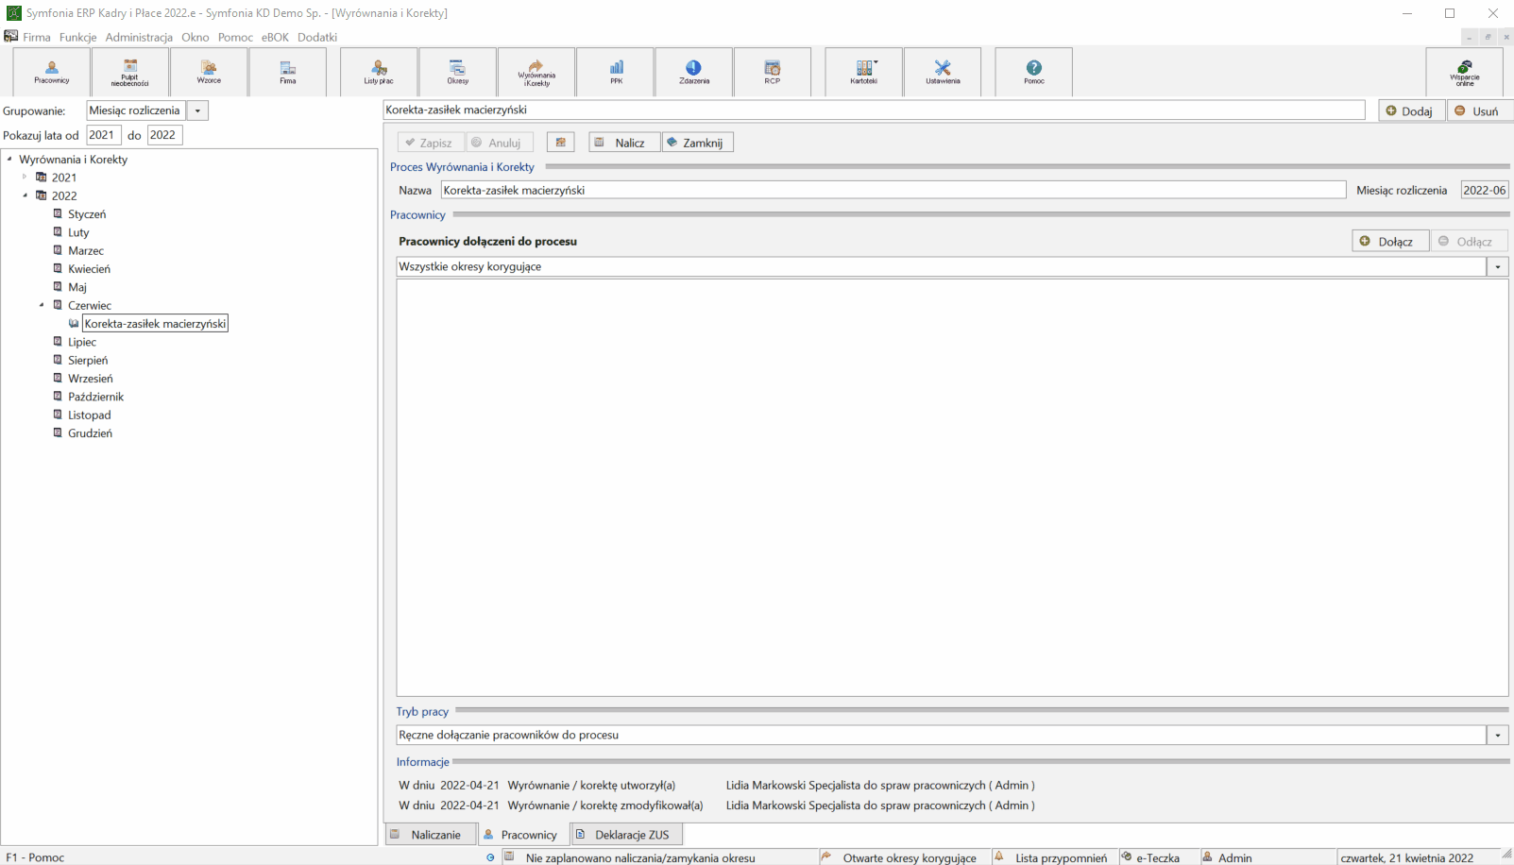Collapse the Czerwiec tree node

coord(42,305)
